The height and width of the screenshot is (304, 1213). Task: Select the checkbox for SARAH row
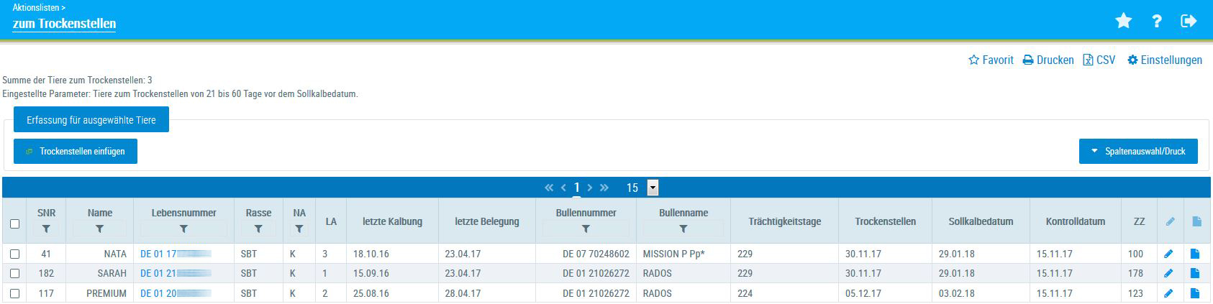14,274
